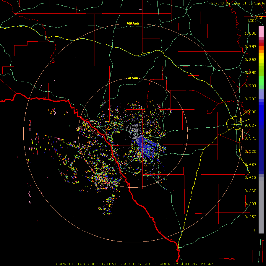Click the 100 NMI range ring label
This screenshot has height=266, width=266.
point(133,23)
